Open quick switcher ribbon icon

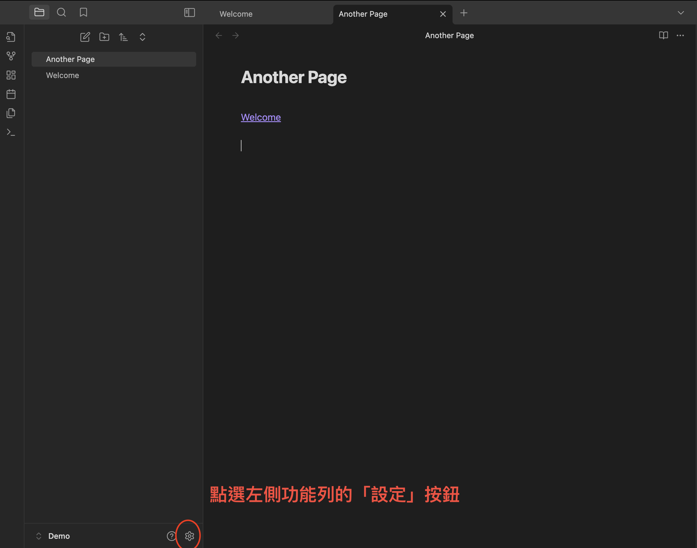(x=11, y=37)
